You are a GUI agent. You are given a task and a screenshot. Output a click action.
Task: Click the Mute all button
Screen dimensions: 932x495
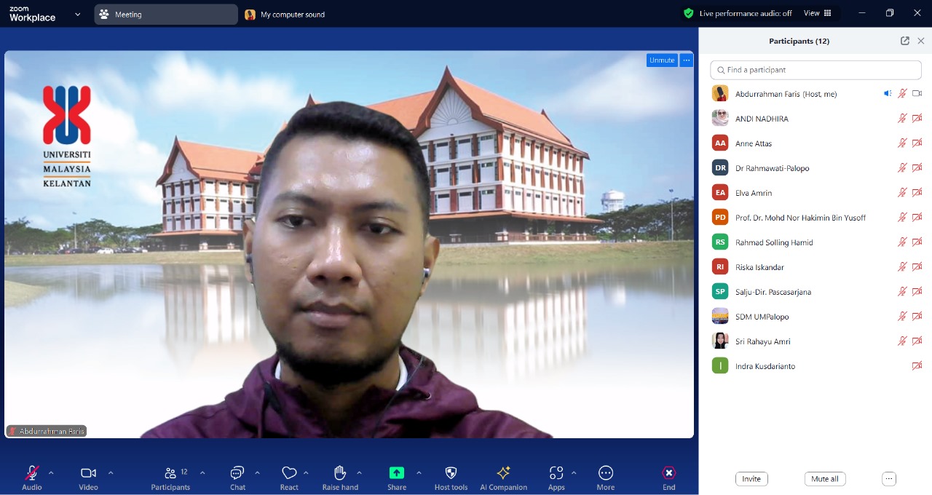[824, 479]
